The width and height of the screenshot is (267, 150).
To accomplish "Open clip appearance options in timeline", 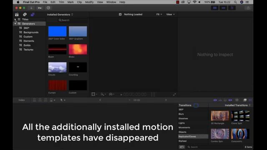I will click(x=237, y=100).
